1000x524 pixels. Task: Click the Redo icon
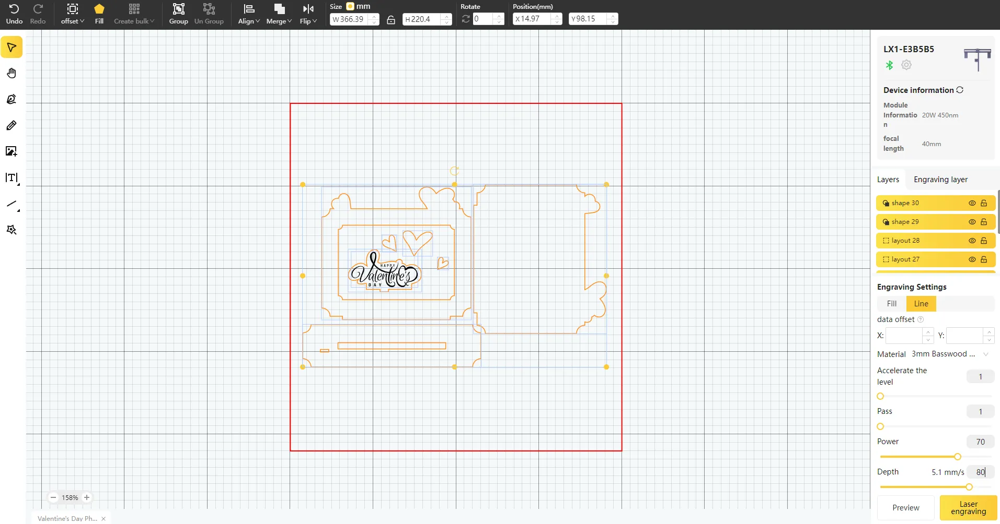click(x=38, y=9)
